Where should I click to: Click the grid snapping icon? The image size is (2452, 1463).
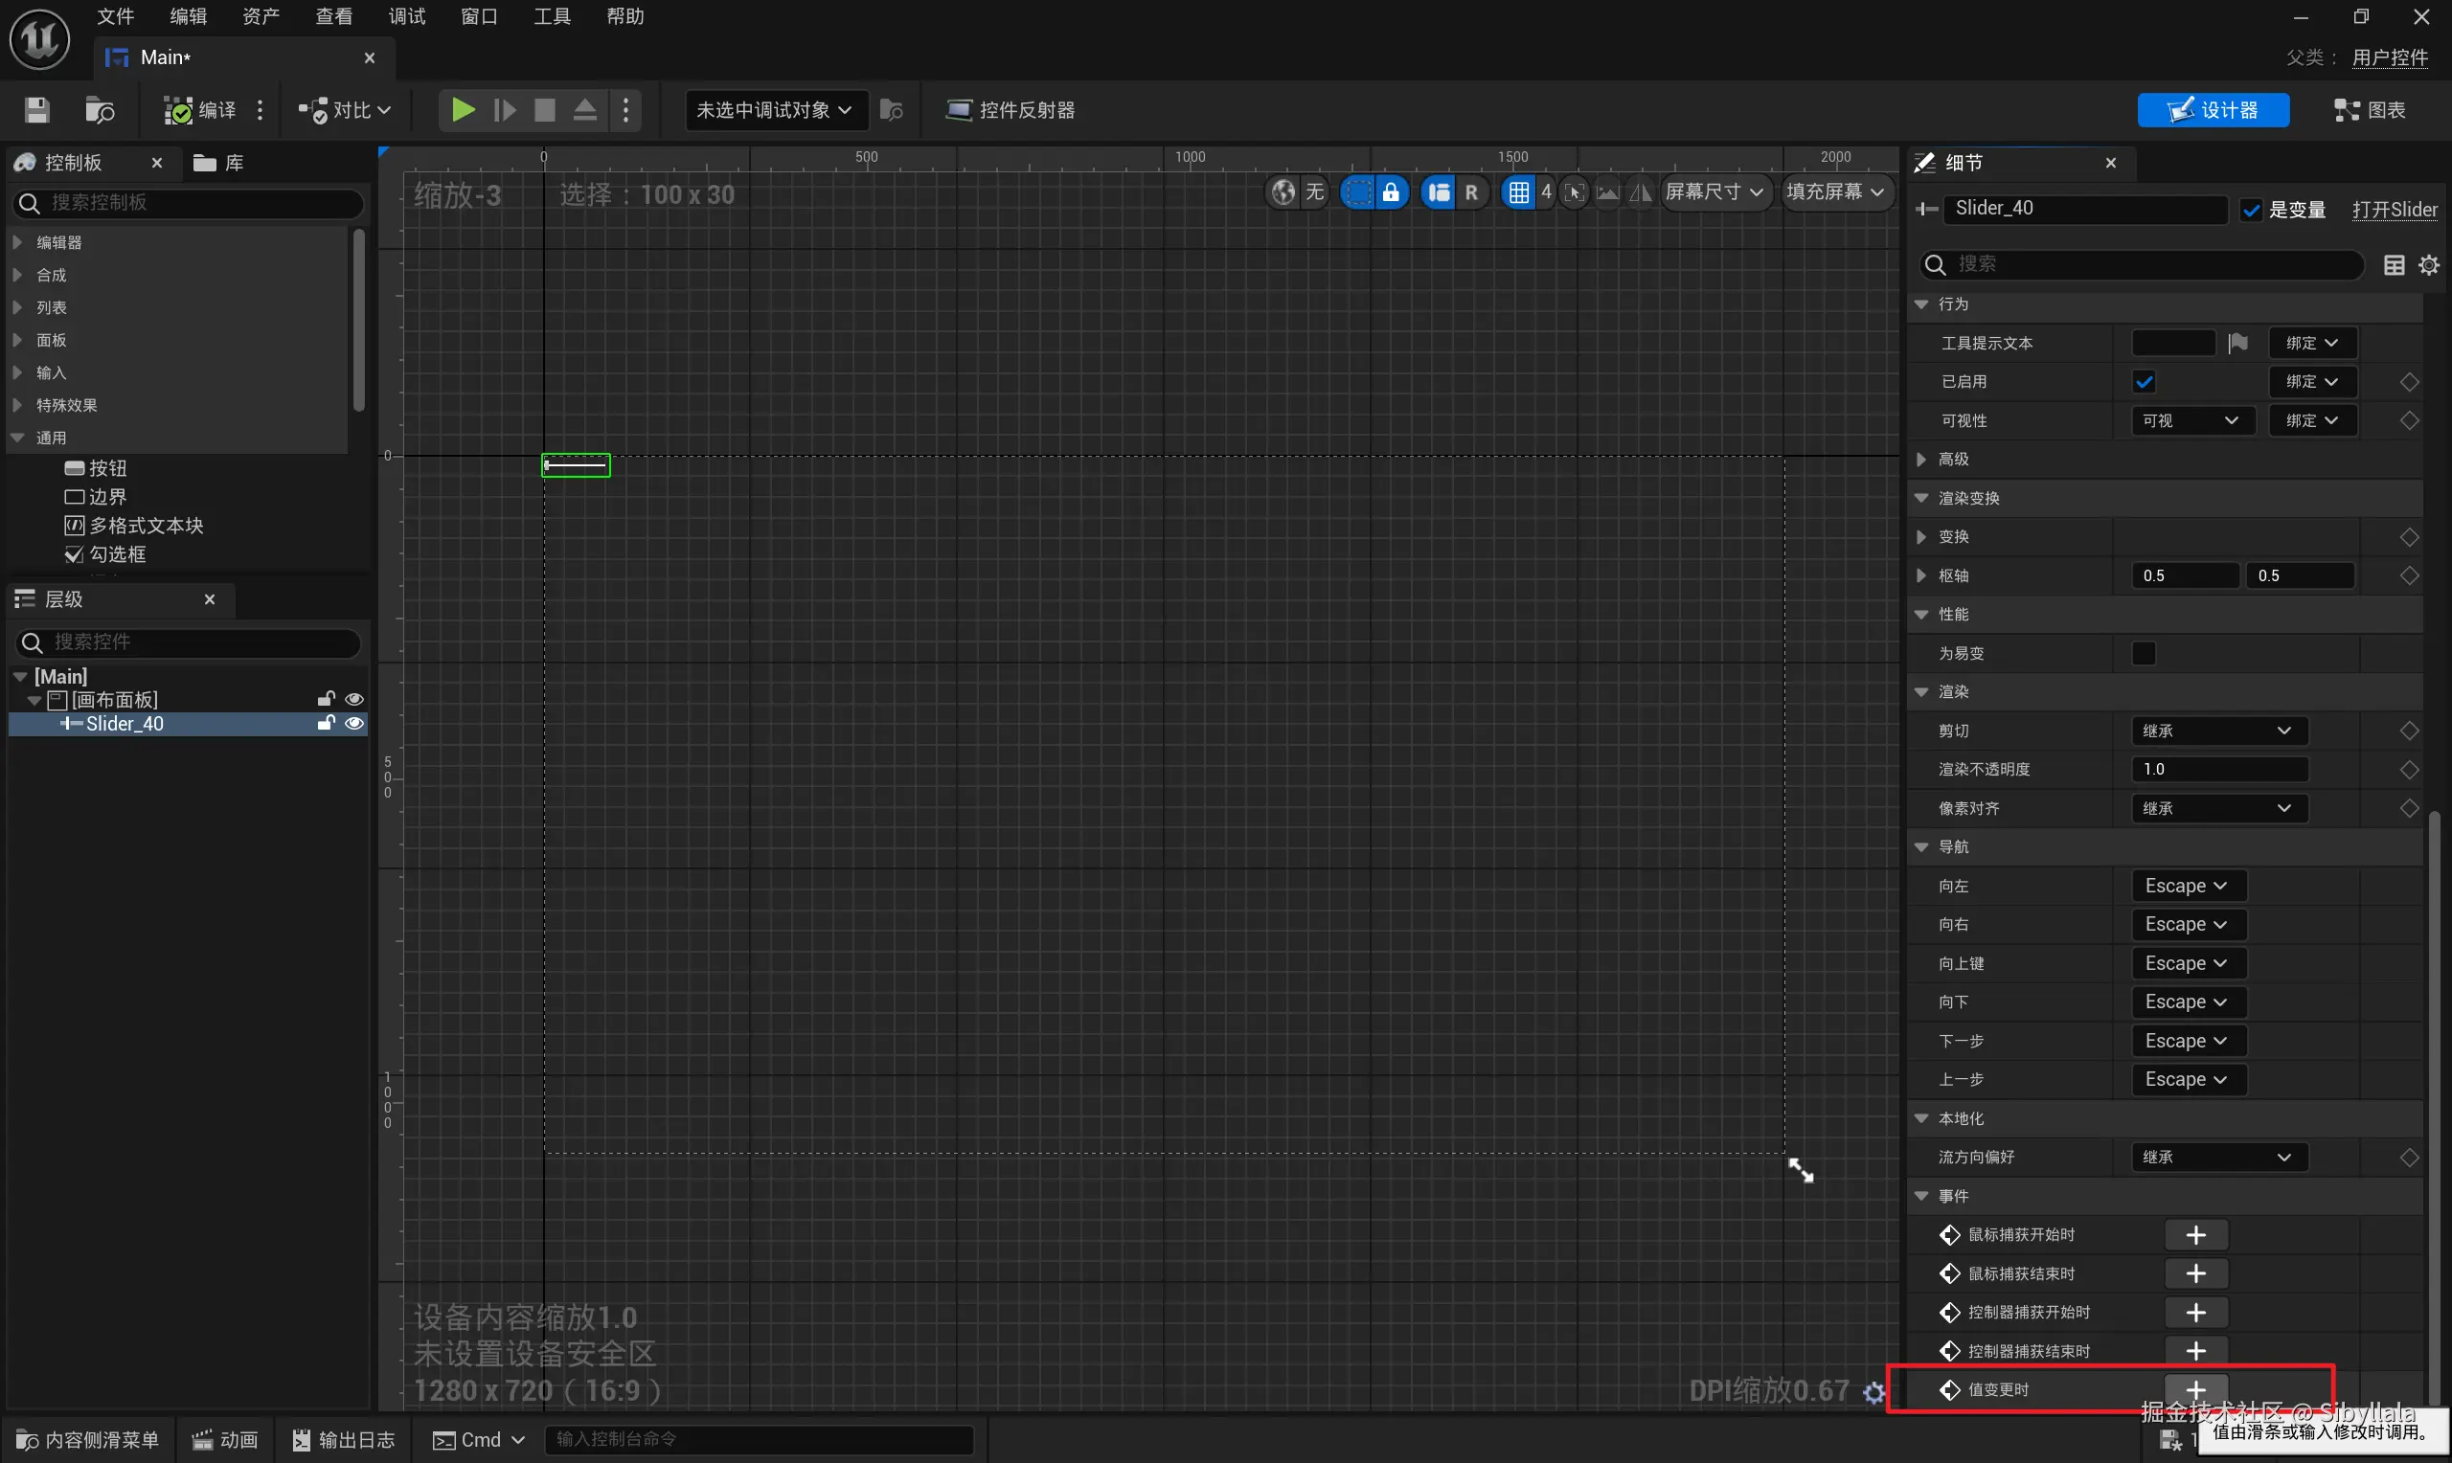[x=1518, y=192]
